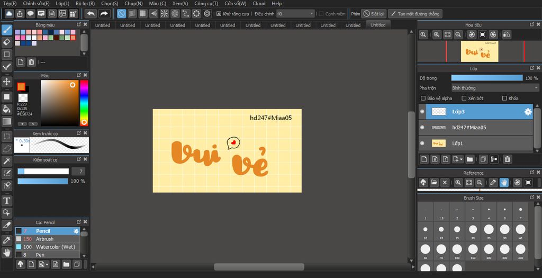Select the Text tool
Viewport: 542px width, 278px height.
coord(6,201)
